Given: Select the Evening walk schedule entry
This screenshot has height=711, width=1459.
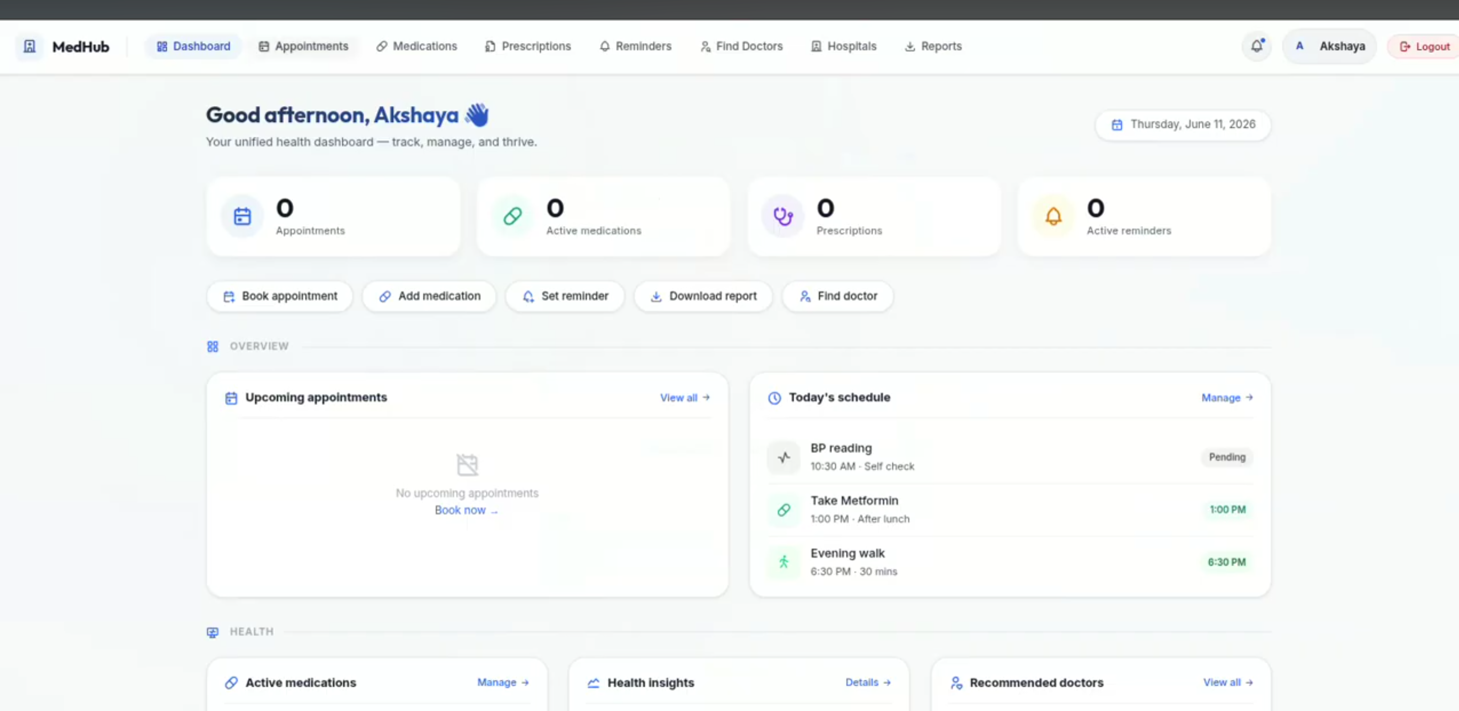Looking at the screenshot, I should point(1010,562).
